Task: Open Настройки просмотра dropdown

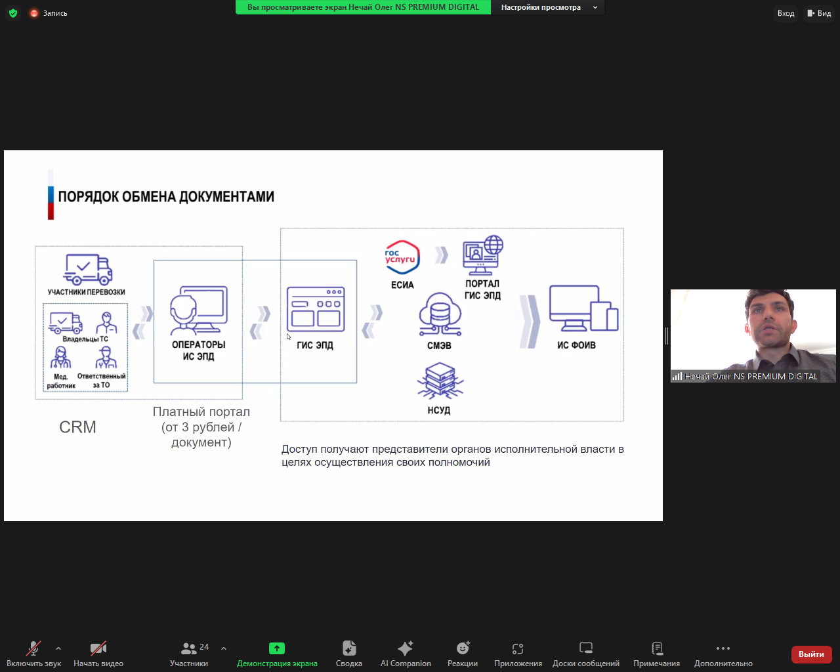Action: click(x=548, y=7)
